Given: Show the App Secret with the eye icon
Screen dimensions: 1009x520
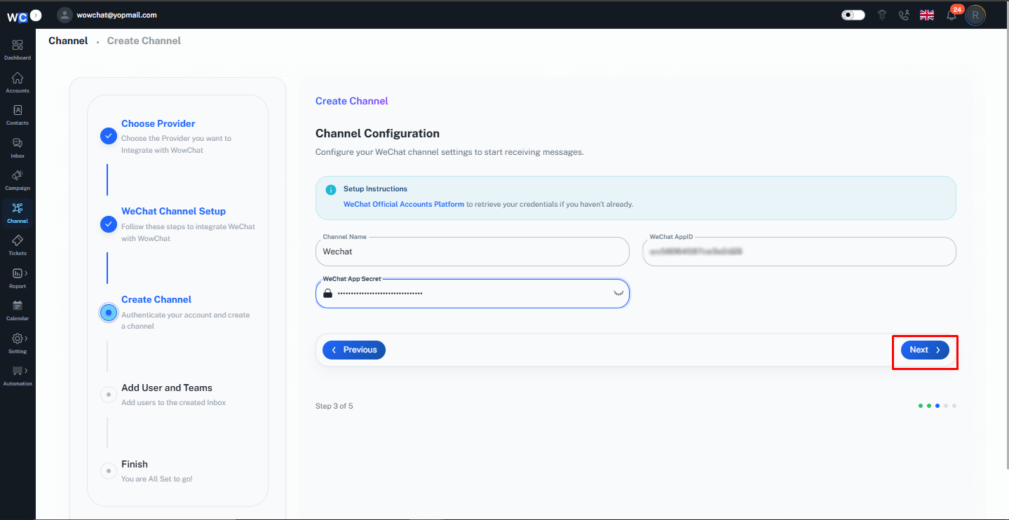Looking at the screenshot, I should 618,293.
